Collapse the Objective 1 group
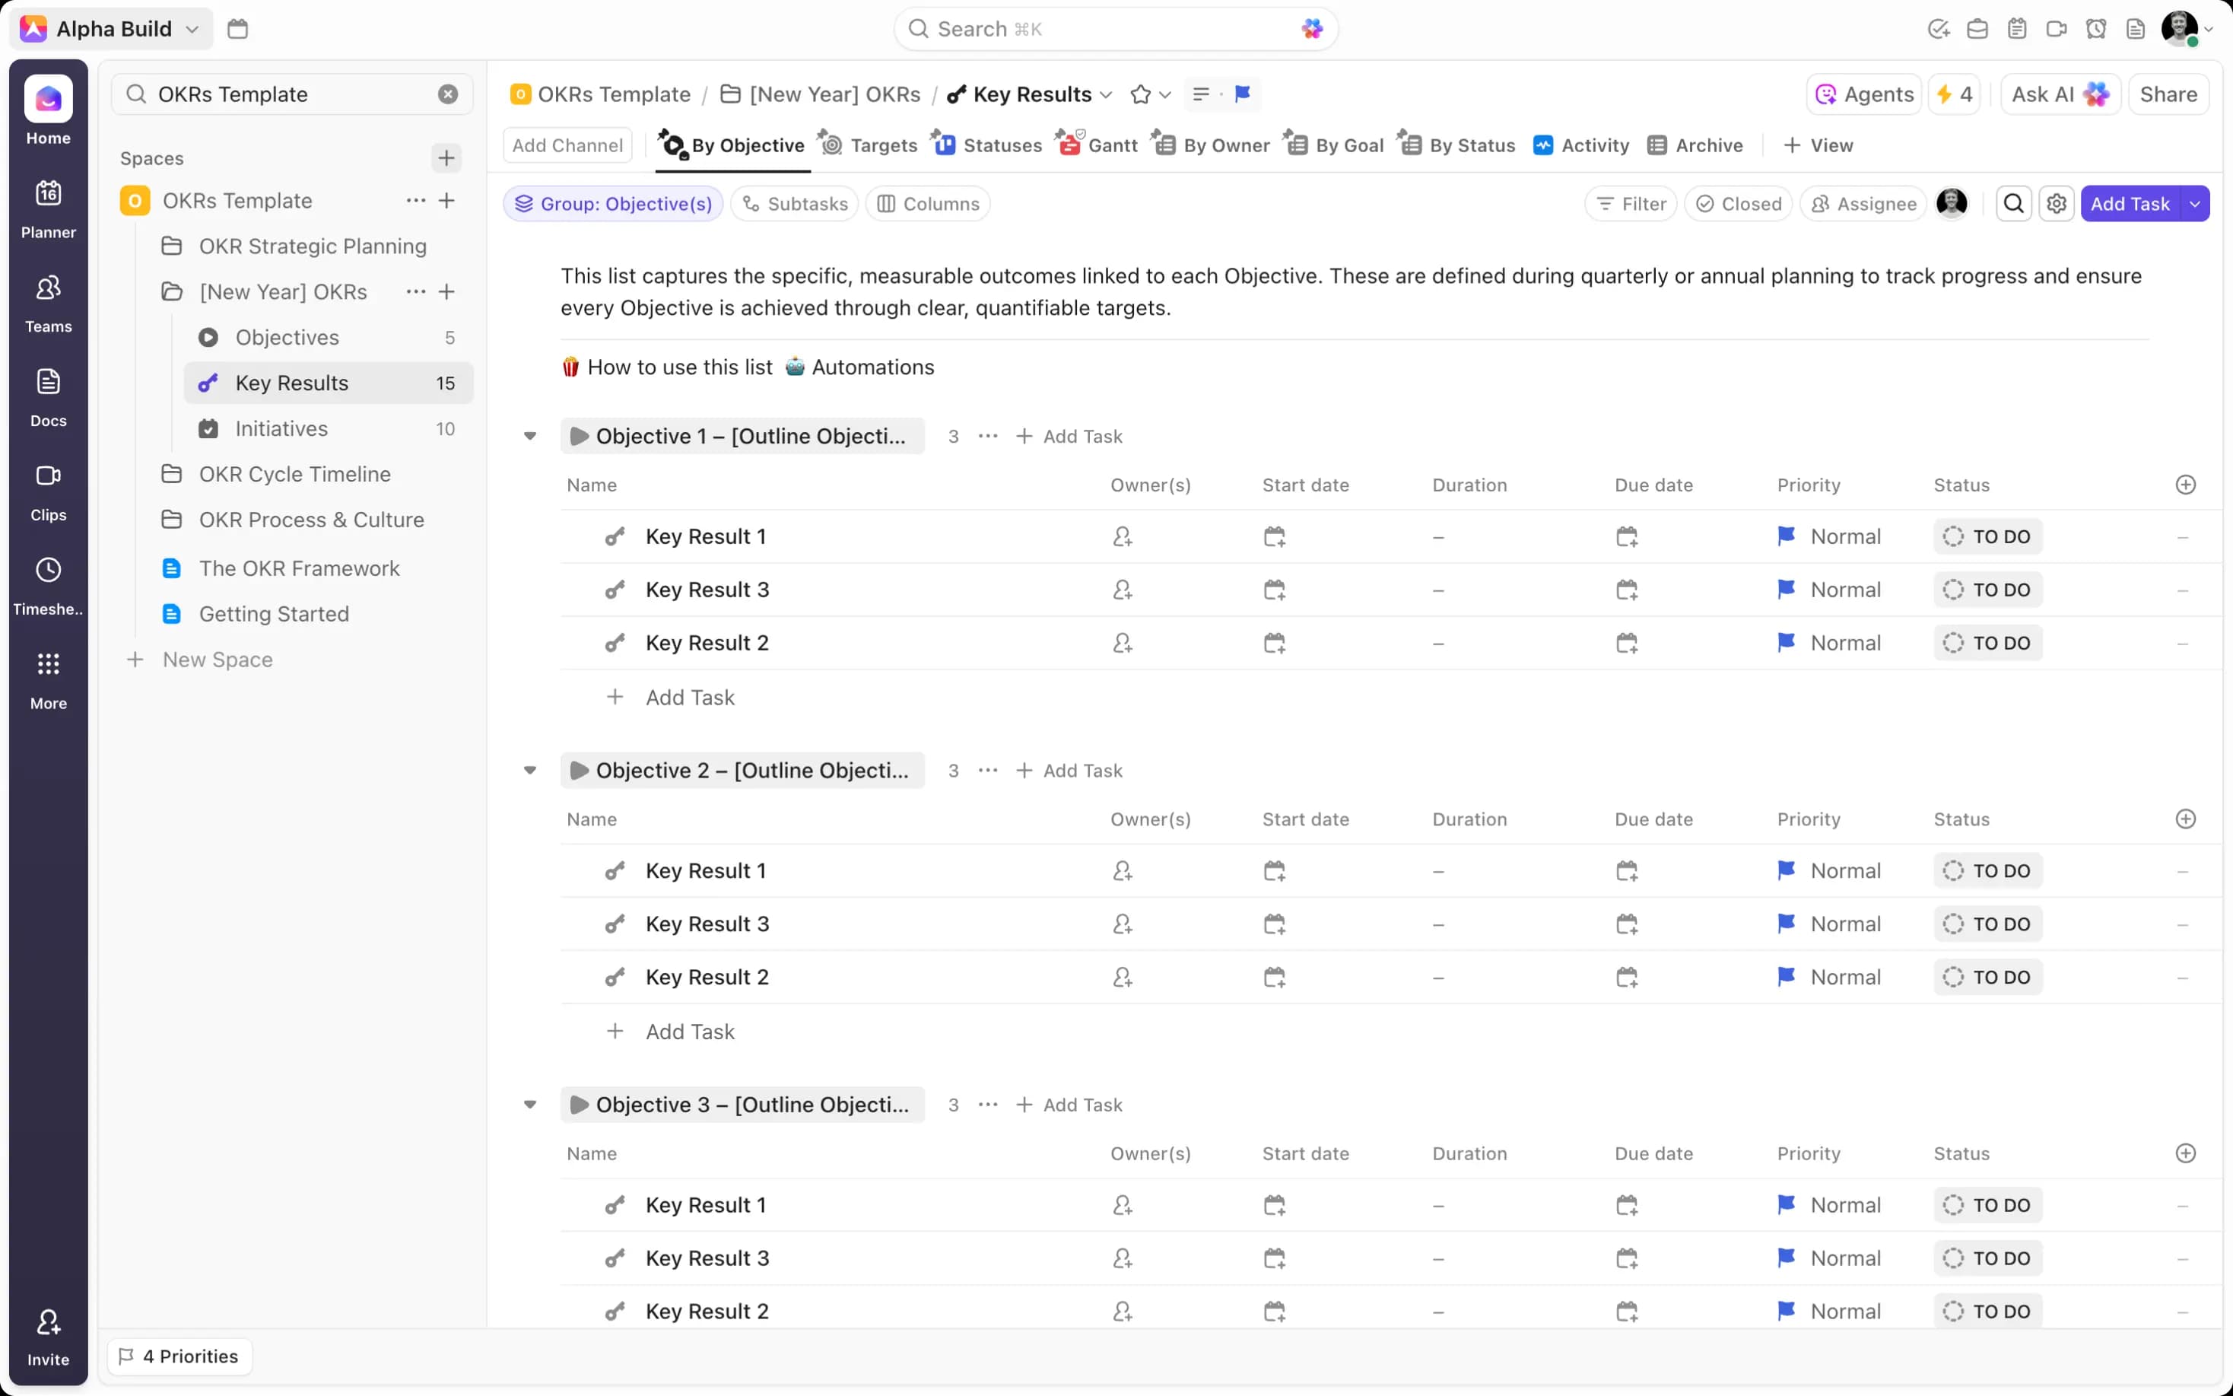Screen dimensions: 2233x1396 (529, 436)
